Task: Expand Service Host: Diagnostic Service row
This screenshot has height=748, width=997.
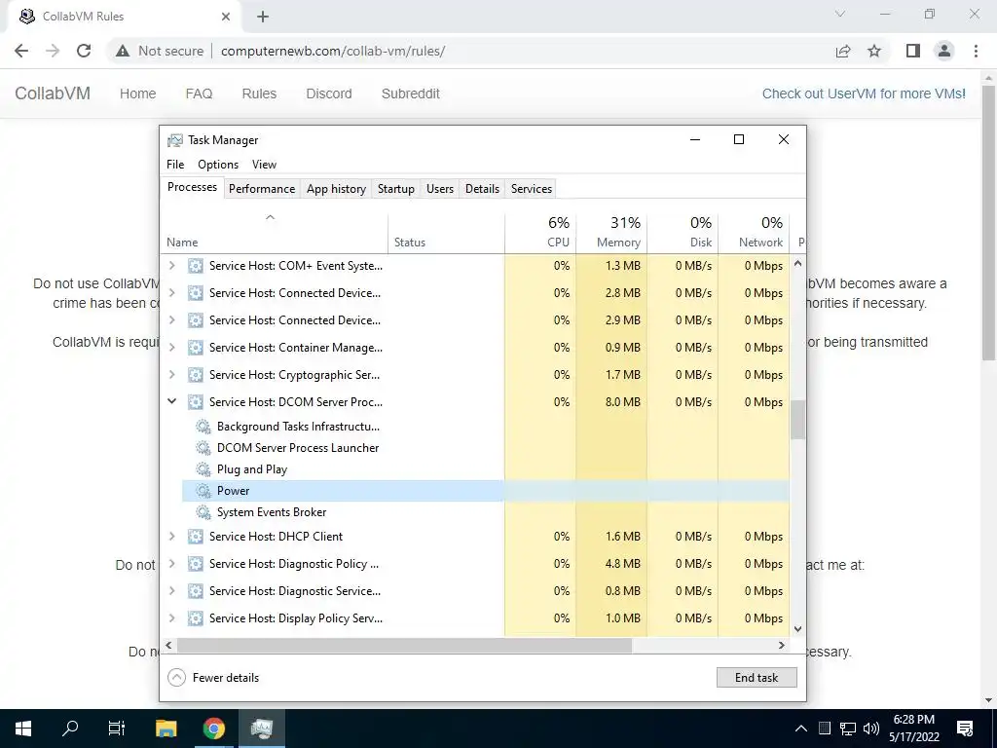Action: pyautogui.click(x=171, y=591)
